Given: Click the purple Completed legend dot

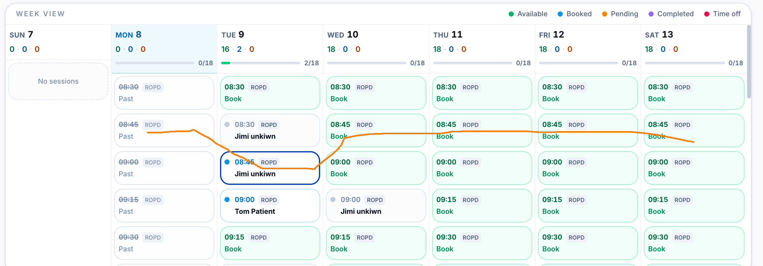Looking at the screenshot, I should [x=651, y=14].
